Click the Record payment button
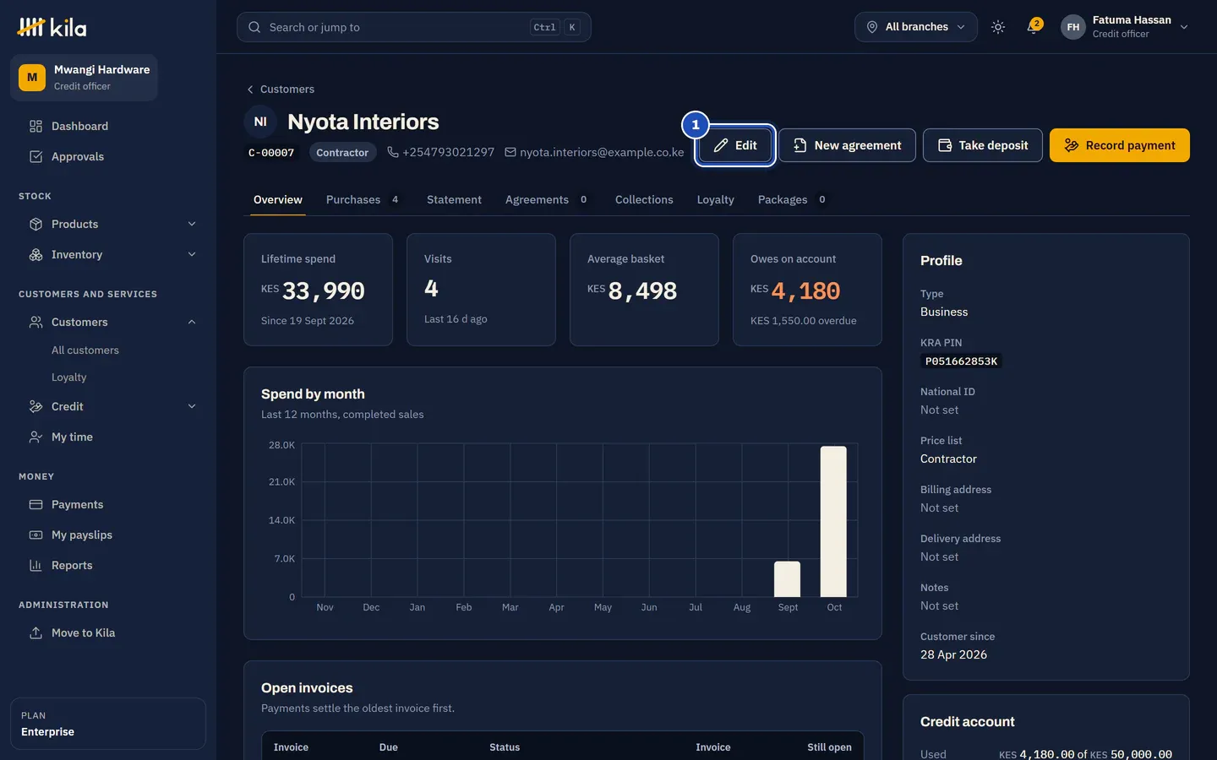Viewport: 1217px width, 760px height. click(x=1120, y=145)
